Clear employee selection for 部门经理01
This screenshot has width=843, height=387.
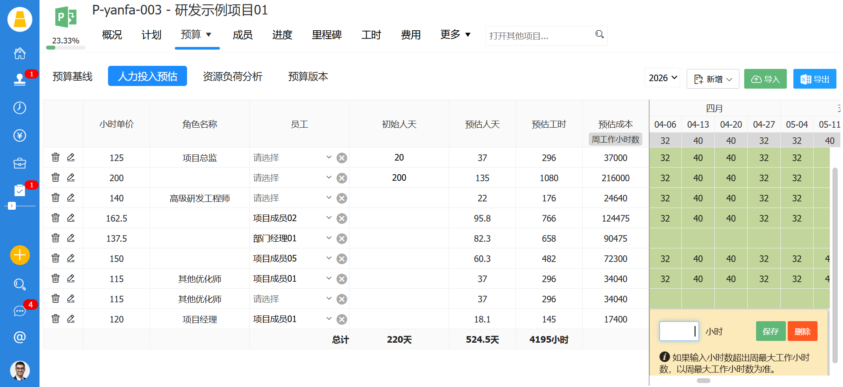pyautogui.click(x=342, y=239)
